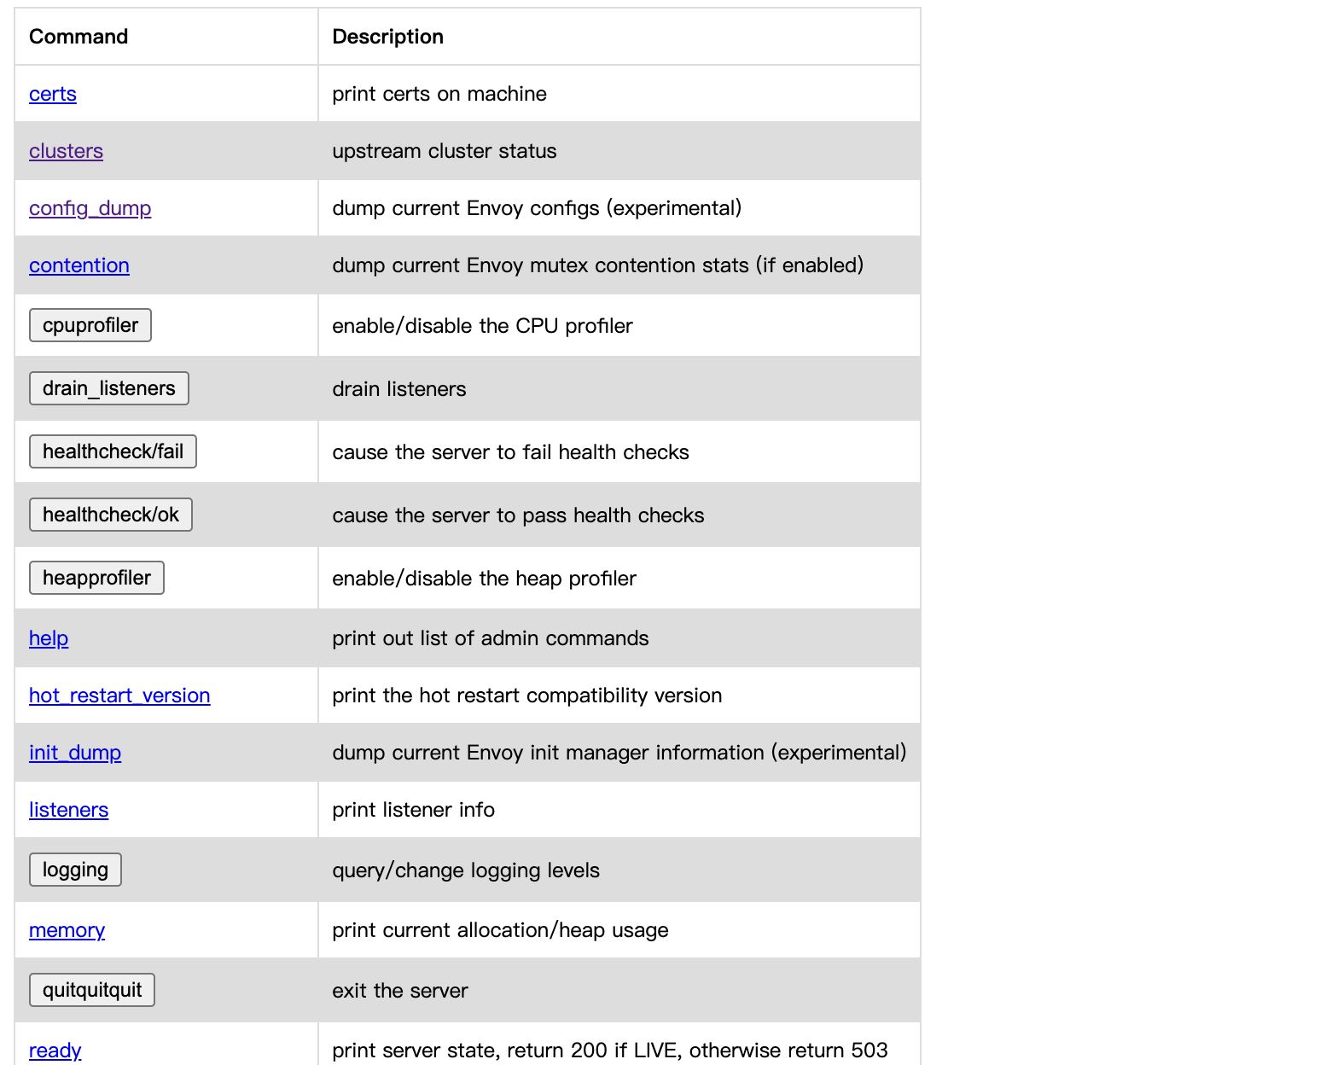Select text 'upstream cluster status'
1326x1065 pixels.
click(445, 151)
